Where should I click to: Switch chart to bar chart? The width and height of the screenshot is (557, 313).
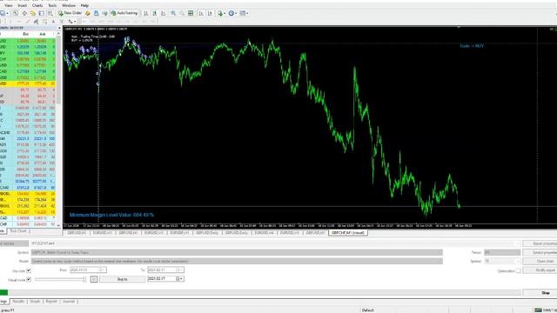tap(146, 13)
